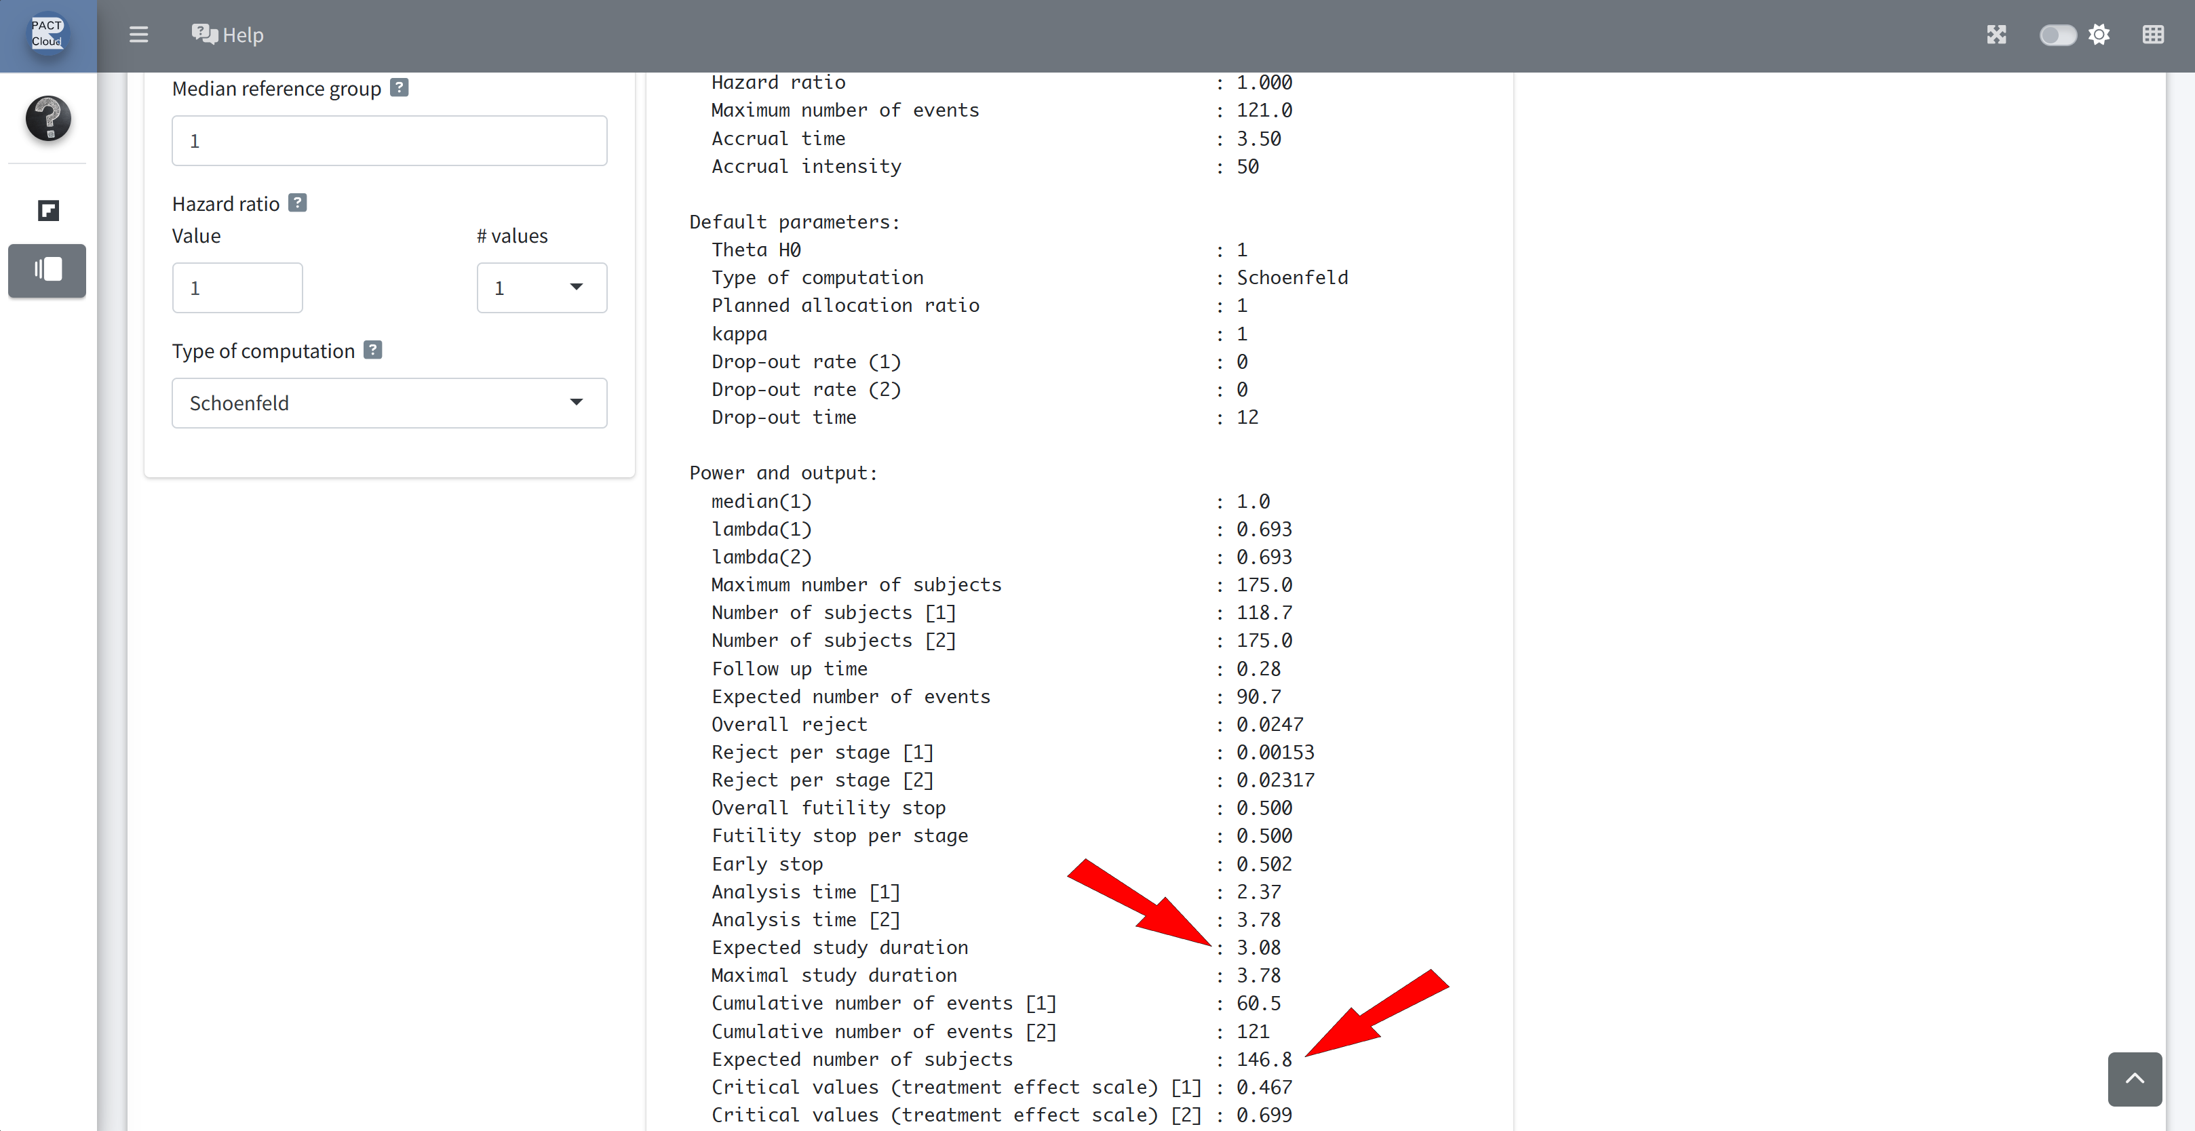Image resolution: width=2195 pixels, height=1131 pixels.
Task: Click the Help label text
Action: pyautogui.click(x=243, y=35)
